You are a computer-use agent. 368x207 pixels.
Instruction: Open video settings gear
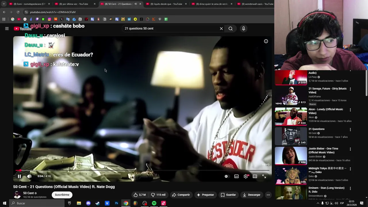(x=246, y=176)
